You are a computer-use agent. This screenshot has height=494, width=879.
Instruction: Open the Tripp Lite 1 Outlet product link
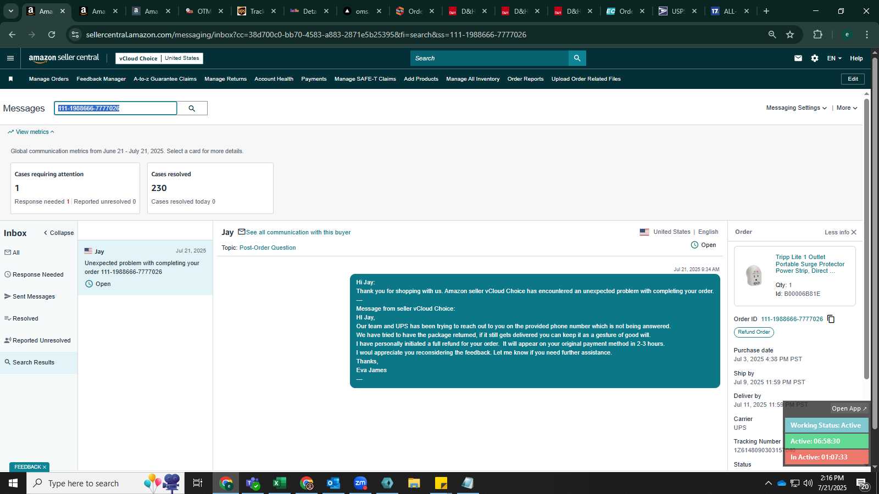810,264
